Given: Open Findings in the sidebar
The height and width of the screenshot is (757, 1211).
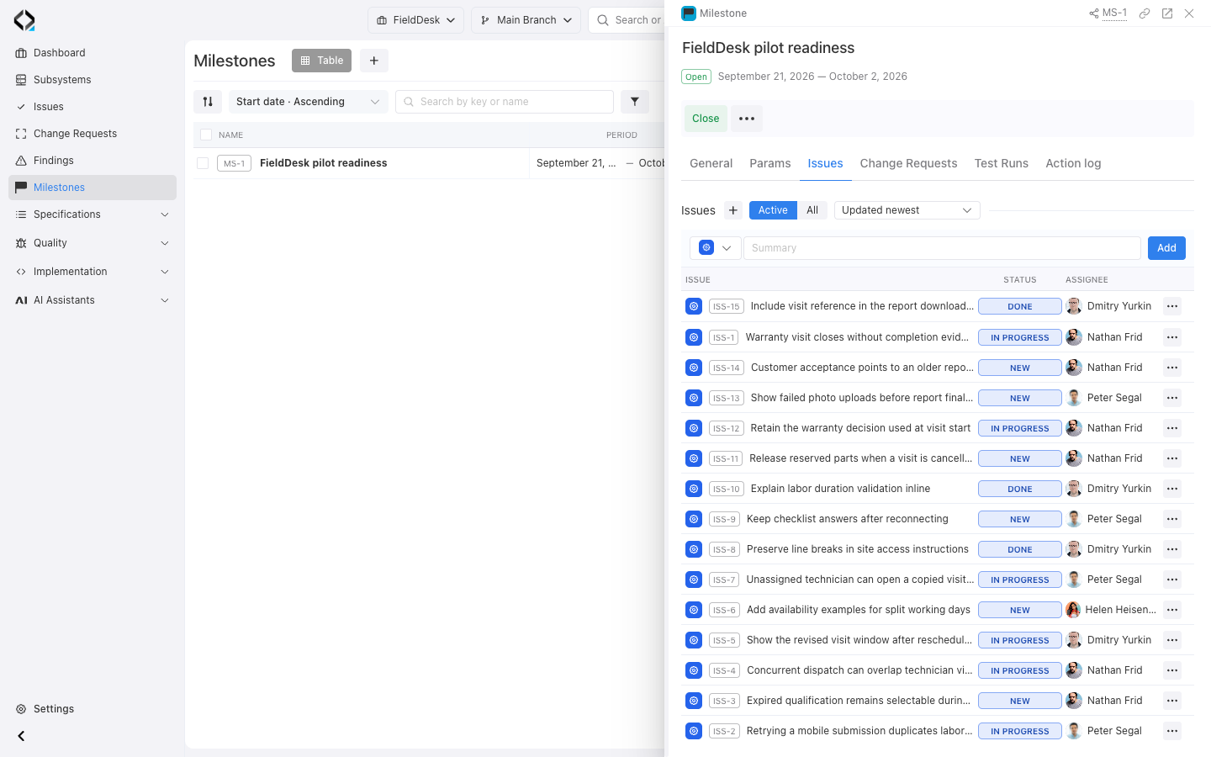Looking at the screenshot, I should [93, 161].
